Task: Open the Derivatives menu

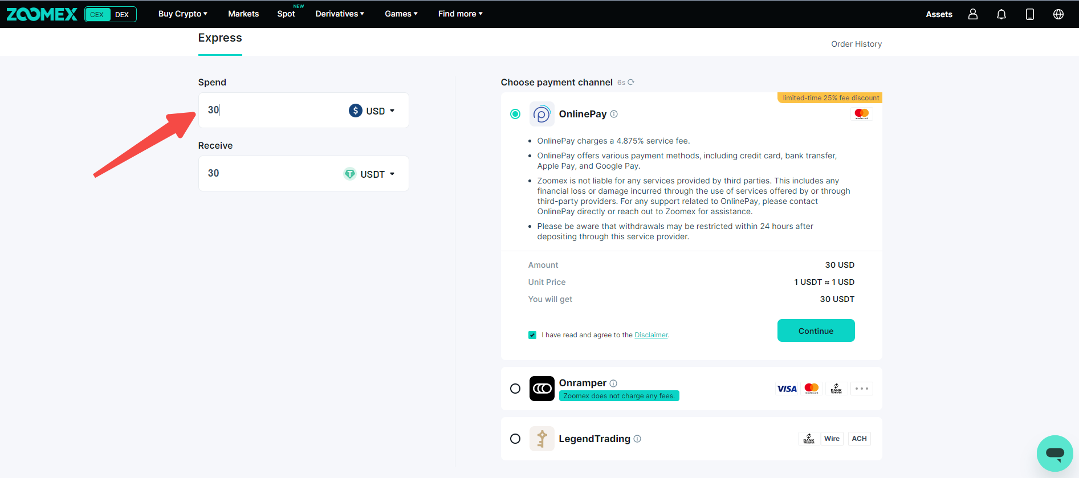Action: 339,14
